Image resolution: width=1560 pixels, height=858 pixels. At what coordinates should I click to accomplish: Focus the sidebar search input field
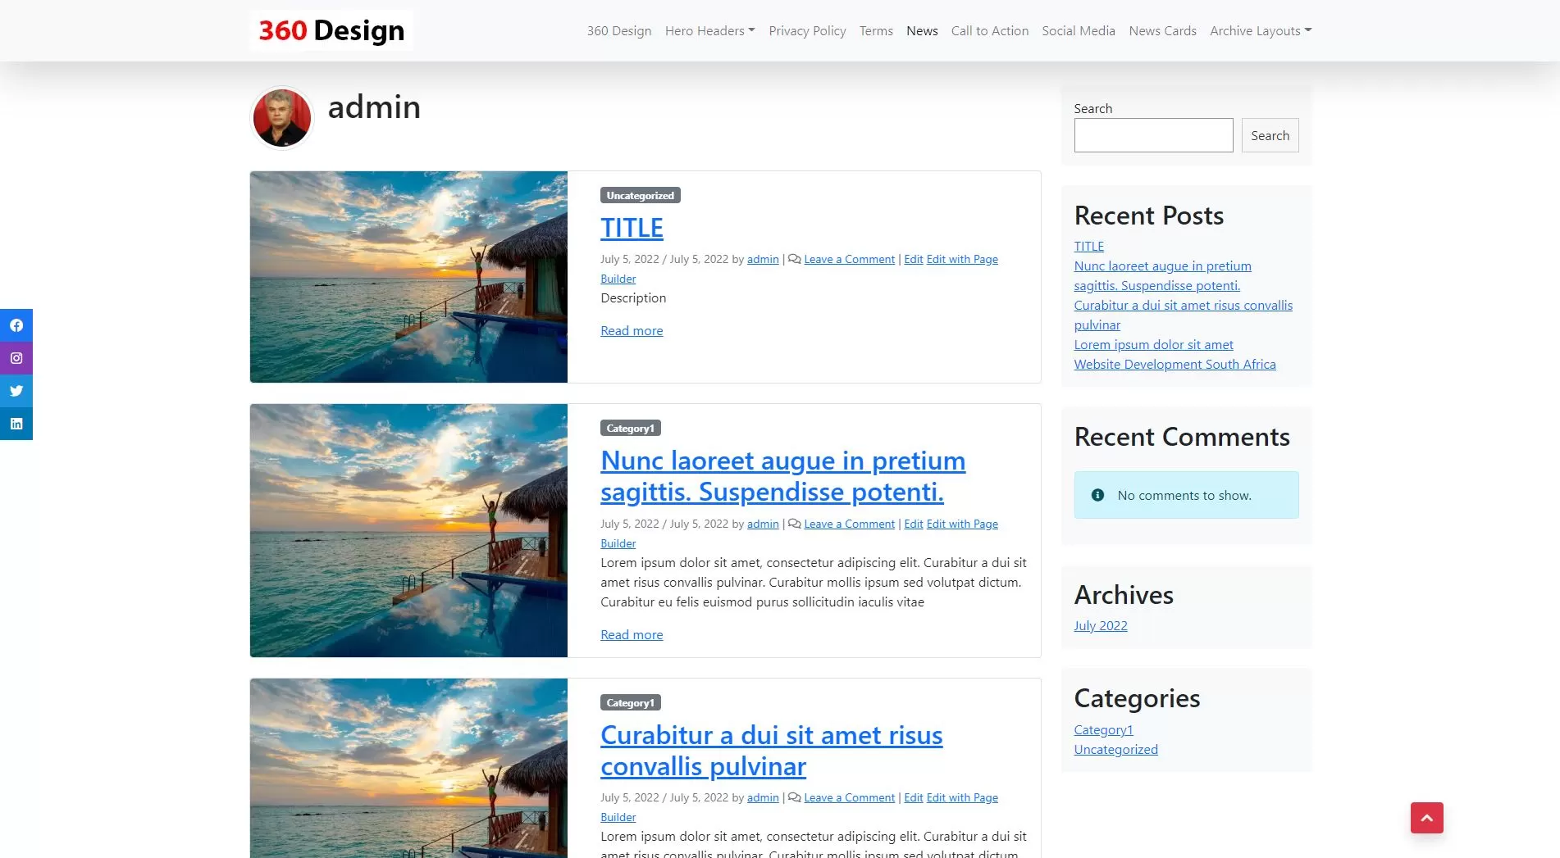pyautogui.click(x=1153, y=135)
